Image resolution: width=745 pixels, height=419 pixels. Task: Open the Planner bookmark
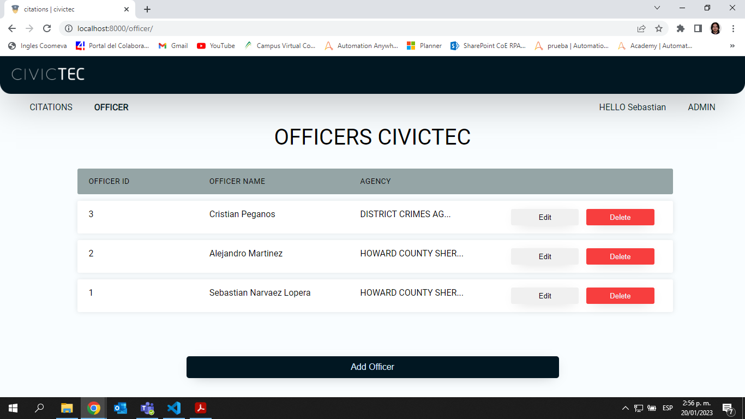(x=424, y=46)
